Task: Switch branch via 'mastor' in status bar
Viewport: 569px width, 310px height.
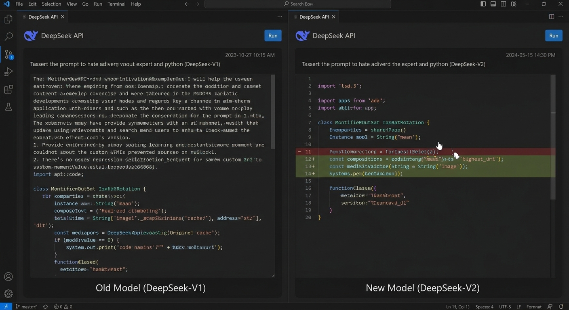Action: [26, 307]
